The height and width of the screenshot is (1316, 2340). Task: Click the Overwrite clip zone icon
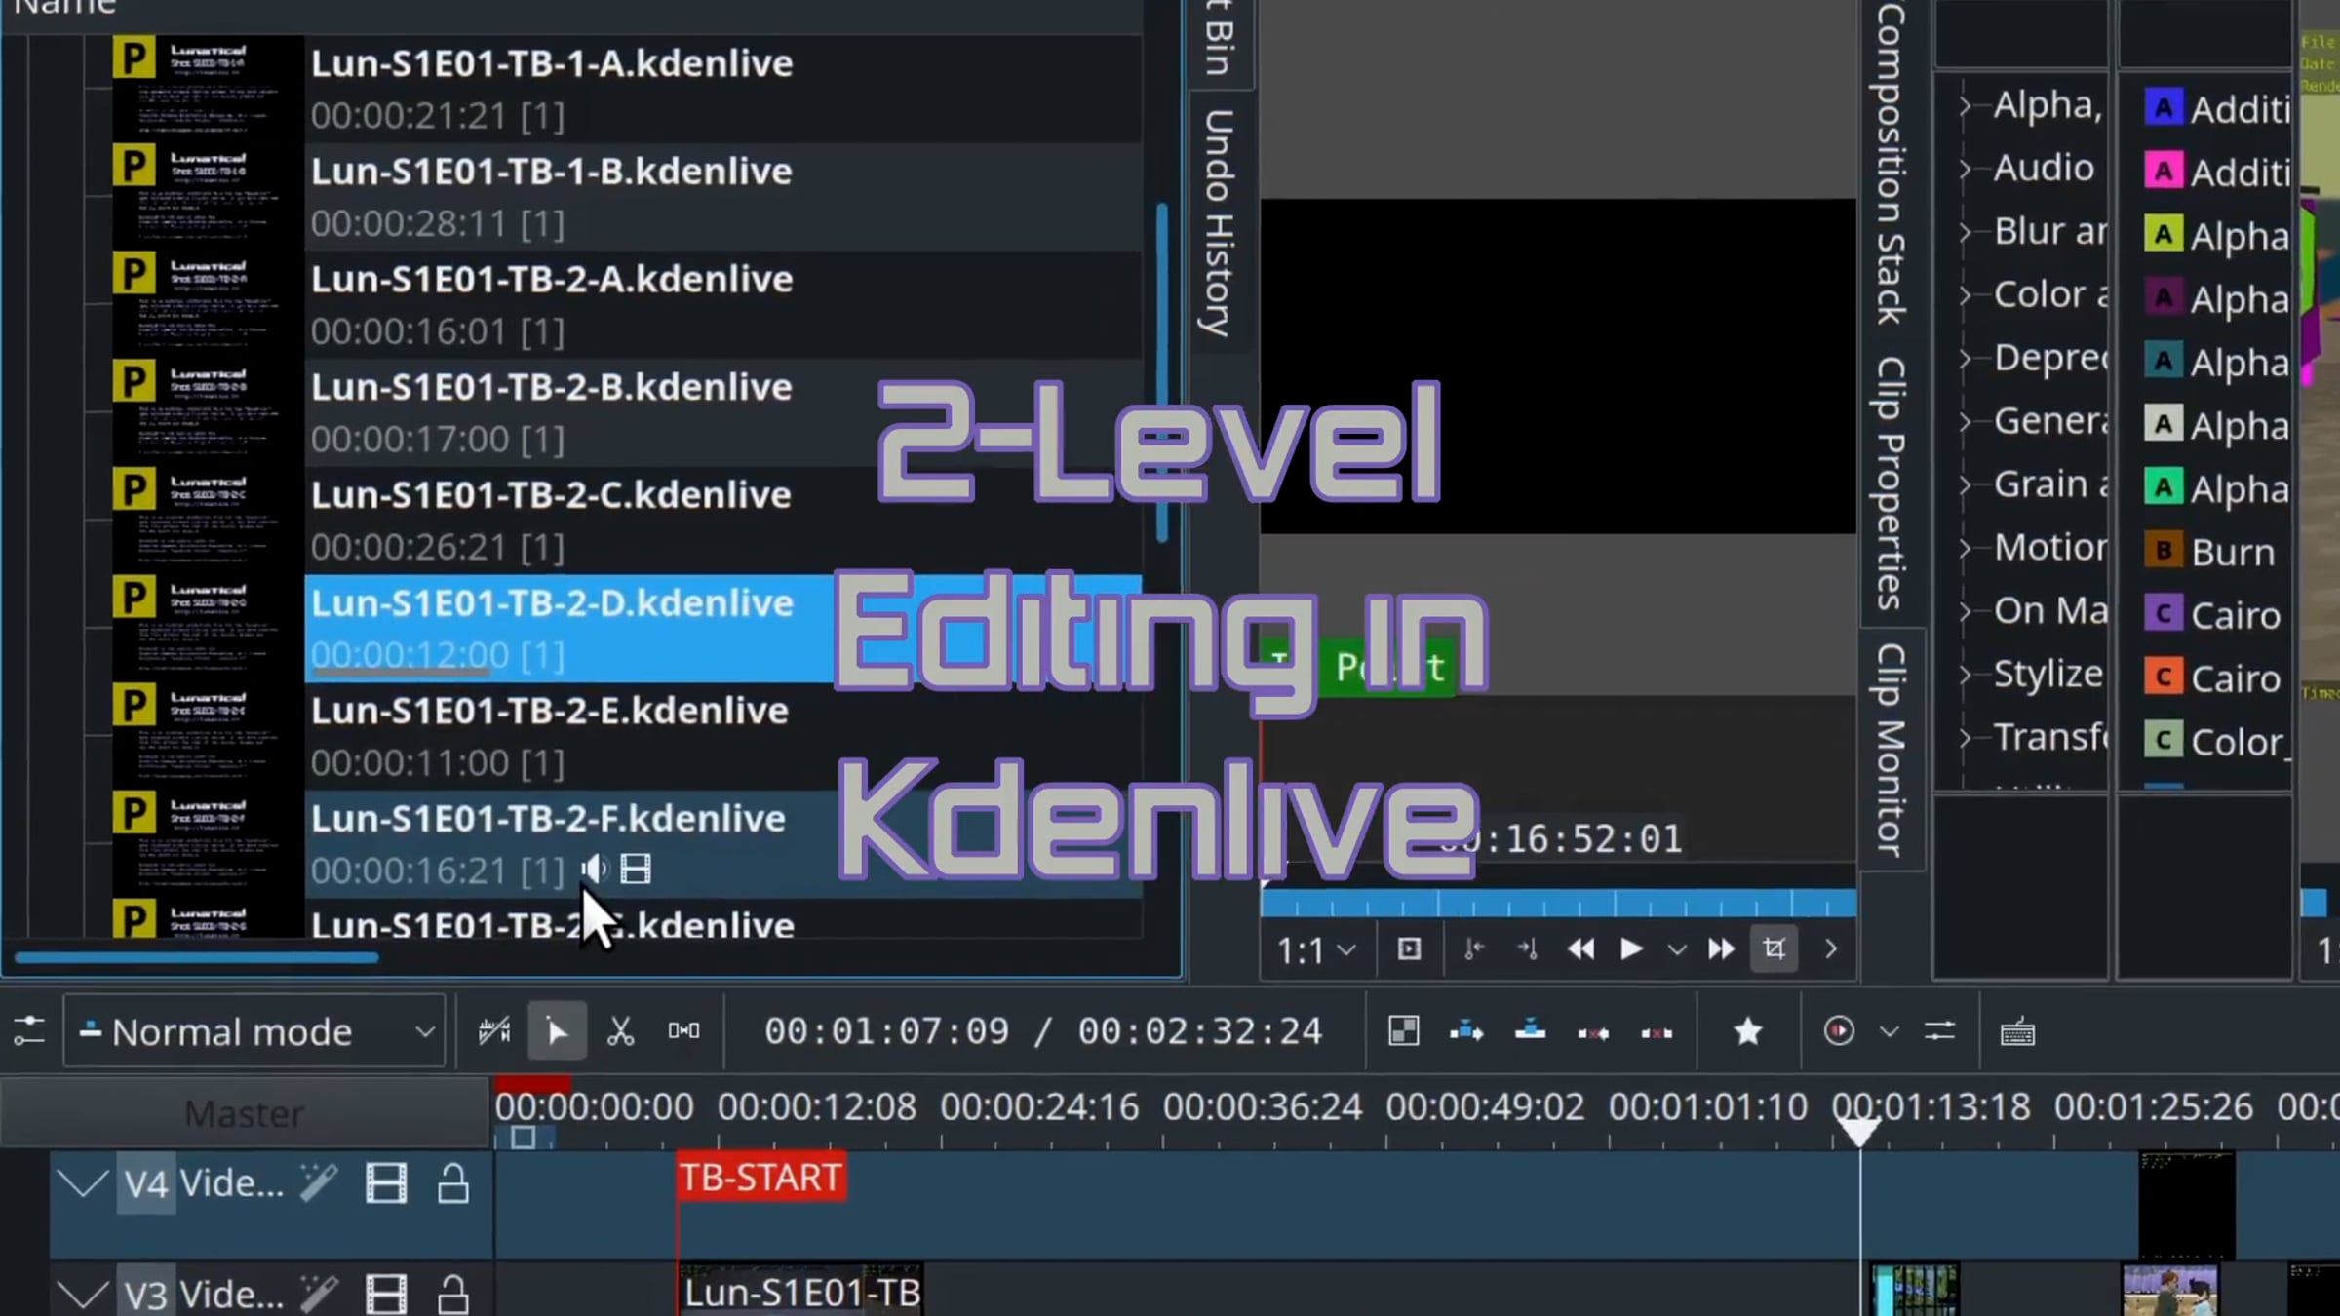(1530, 1031)
